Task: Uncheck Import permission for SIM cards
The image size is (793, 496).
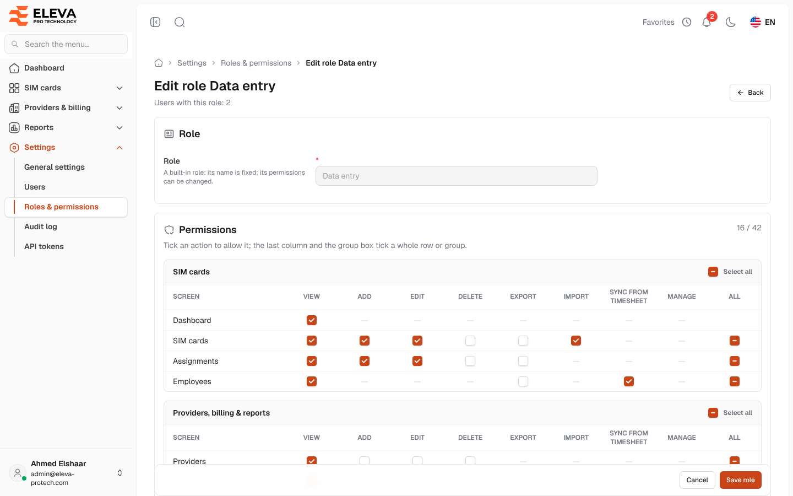Action: (576, 341)
